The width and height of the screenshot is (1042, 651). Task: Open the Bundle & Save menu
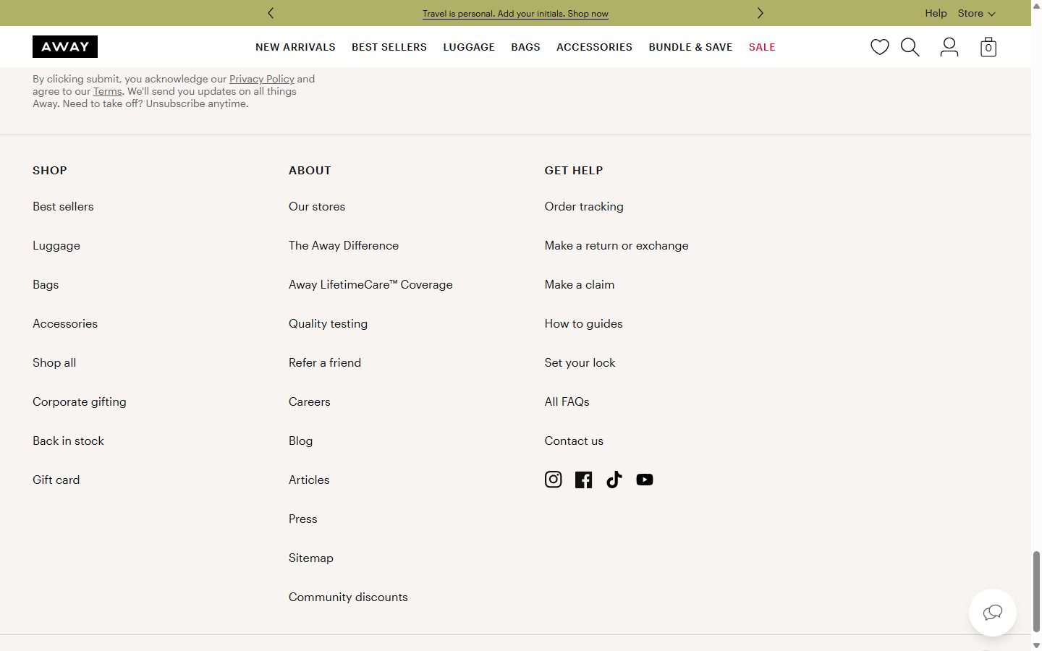690,47
